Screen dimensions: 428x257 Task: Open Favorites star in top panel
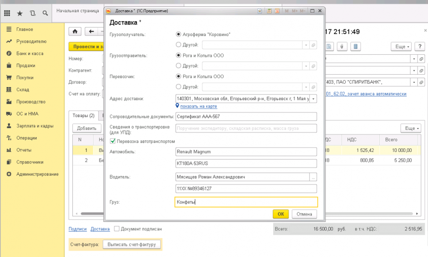[x=20, y=13]
